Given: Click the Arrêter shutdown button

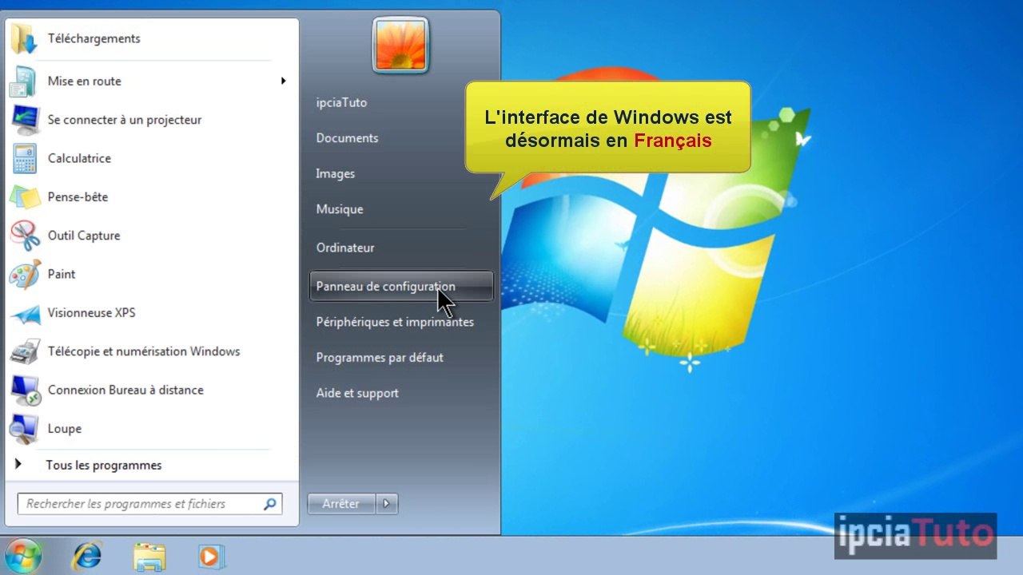Looking at the screenshot, I should tap(341, 504).
